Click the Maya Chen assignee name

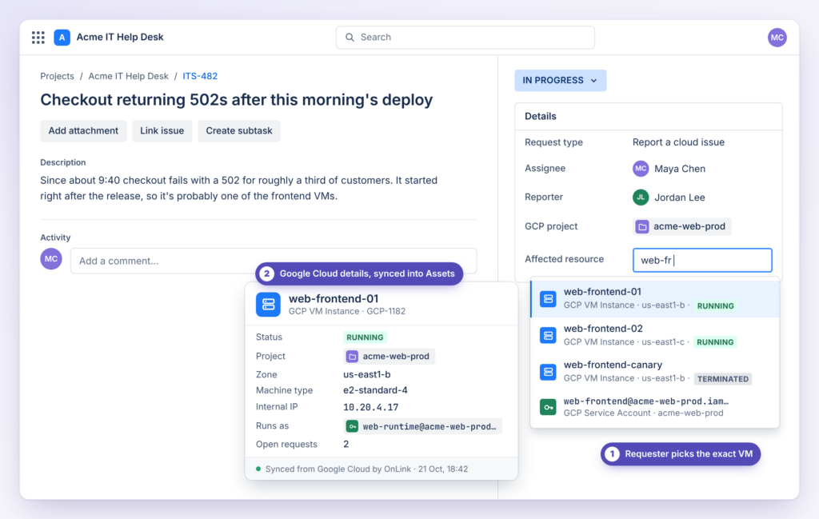coord(680,169)
